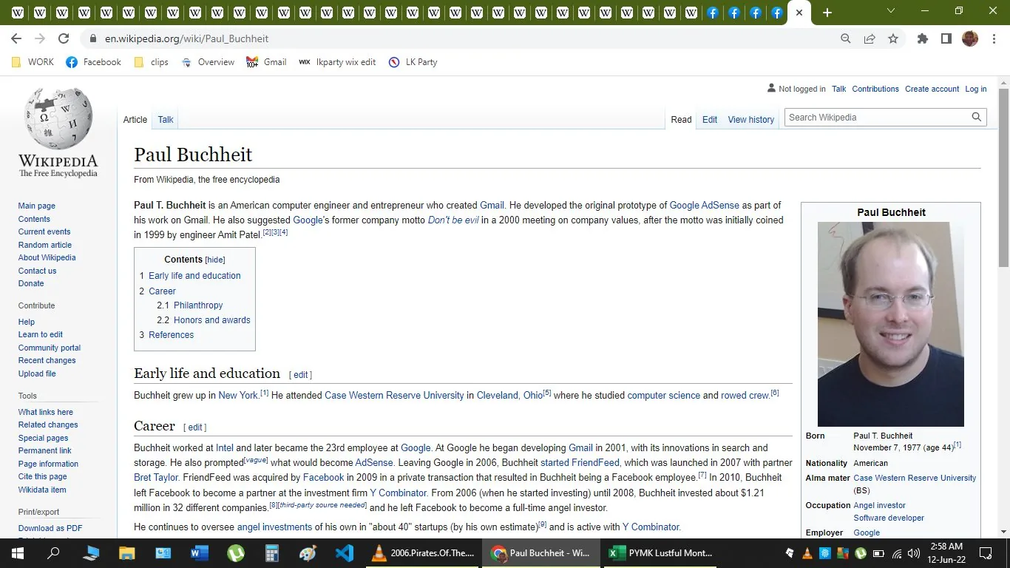Hide the Contents box

[214, 260]
